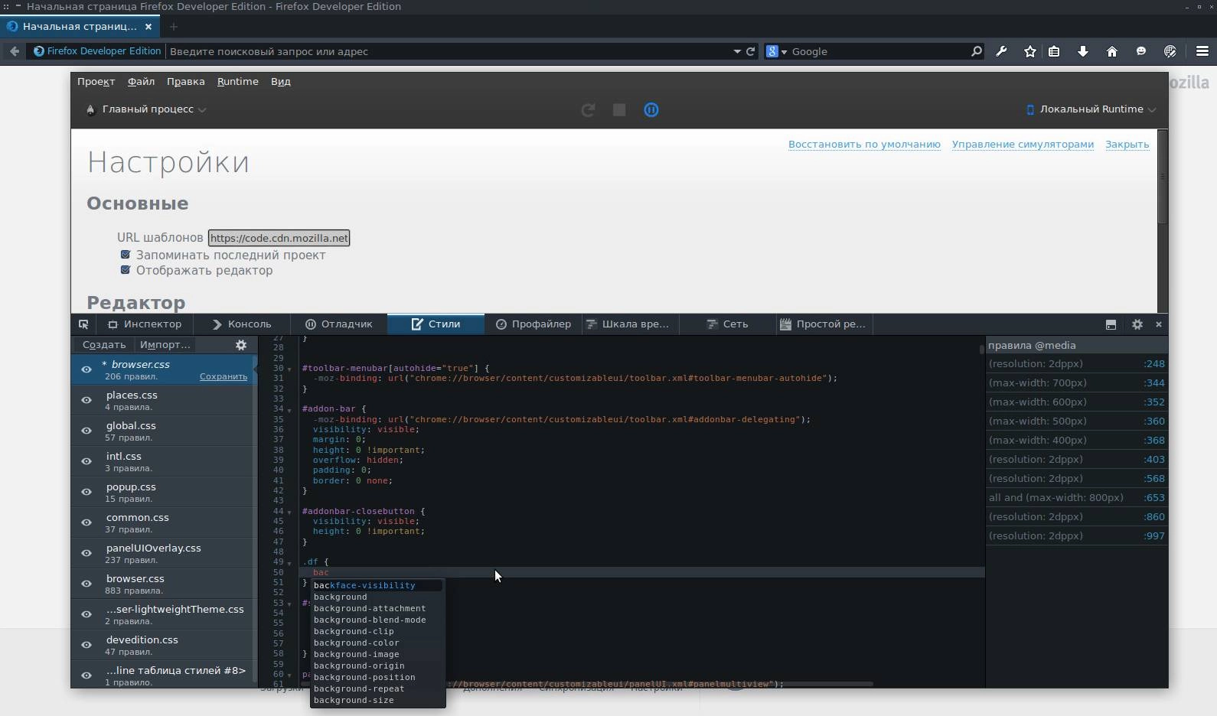Image resolution: width=1217 pixels, height=716 pixels.
Task: Open Локальный Runtime dropdown
Action: [1091, 109]
